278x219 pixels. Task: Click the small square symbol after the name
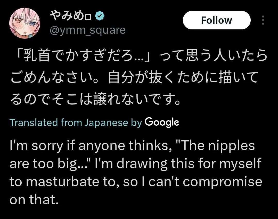click(x=88, y=18)
